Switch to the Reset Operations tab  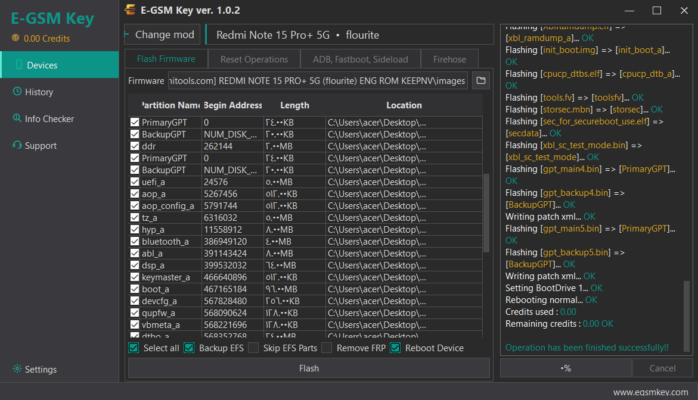(x=254, y=59)
